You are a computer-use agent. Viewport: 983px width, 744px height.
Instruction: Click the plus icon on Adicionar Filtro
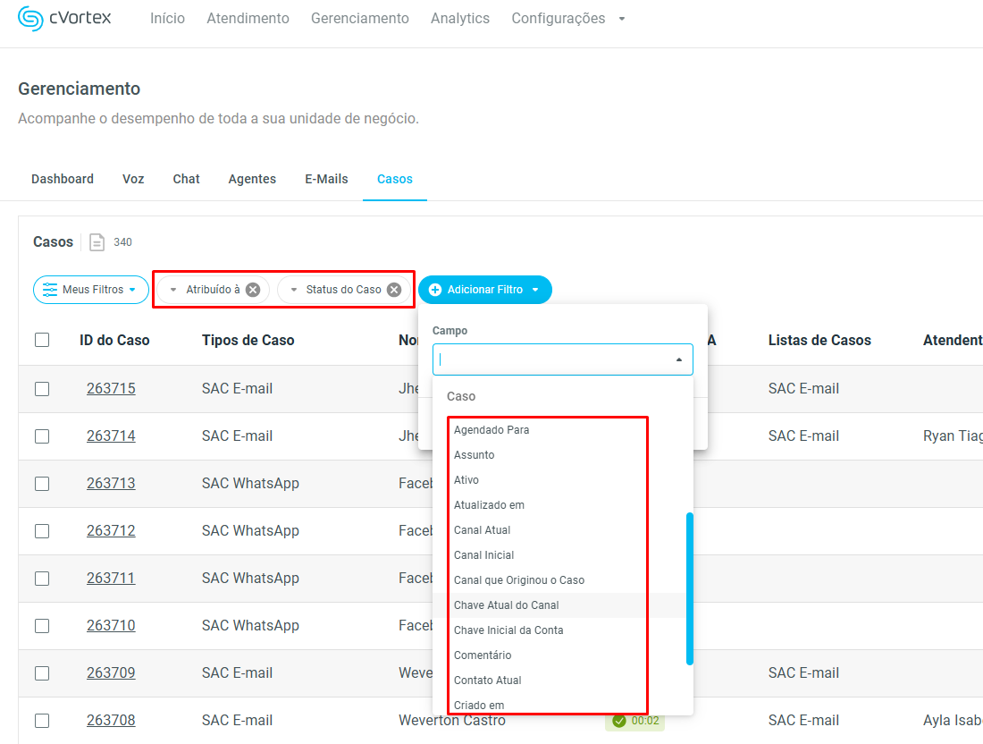click(435, 290)
